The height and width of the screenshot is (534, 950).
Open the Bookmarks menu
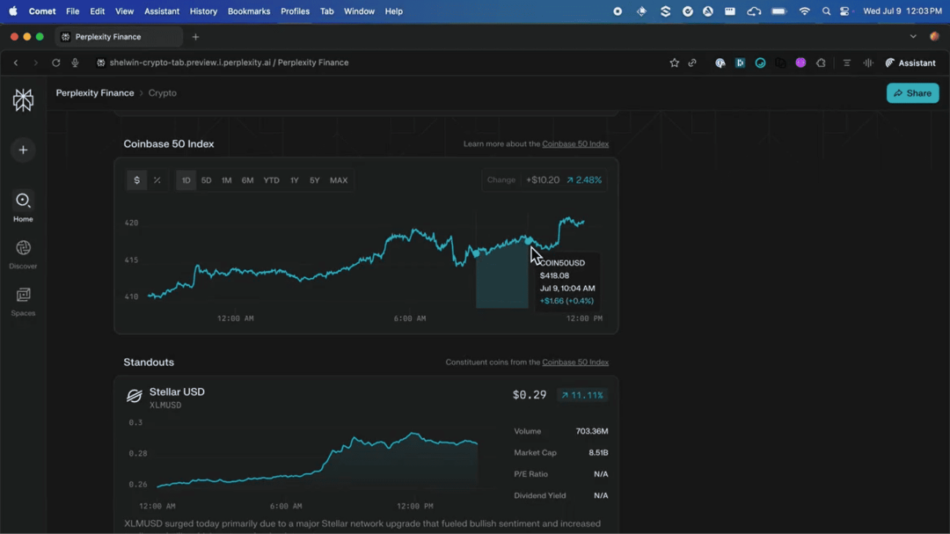click(249, 11)
